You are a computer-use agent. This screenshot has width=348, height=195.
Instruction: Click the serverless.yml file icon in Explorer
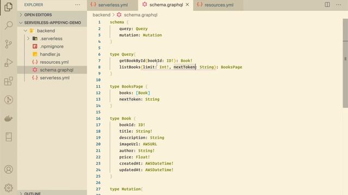35,78
